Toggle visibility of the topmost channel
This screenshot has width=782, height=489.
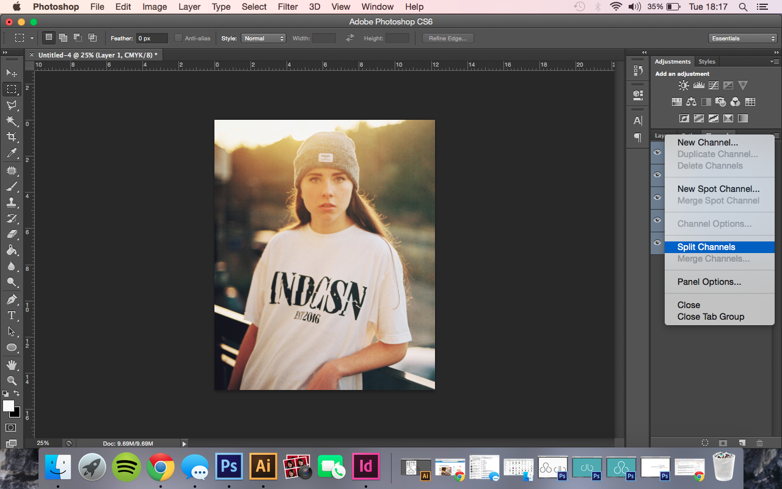(x=657, y=152)
